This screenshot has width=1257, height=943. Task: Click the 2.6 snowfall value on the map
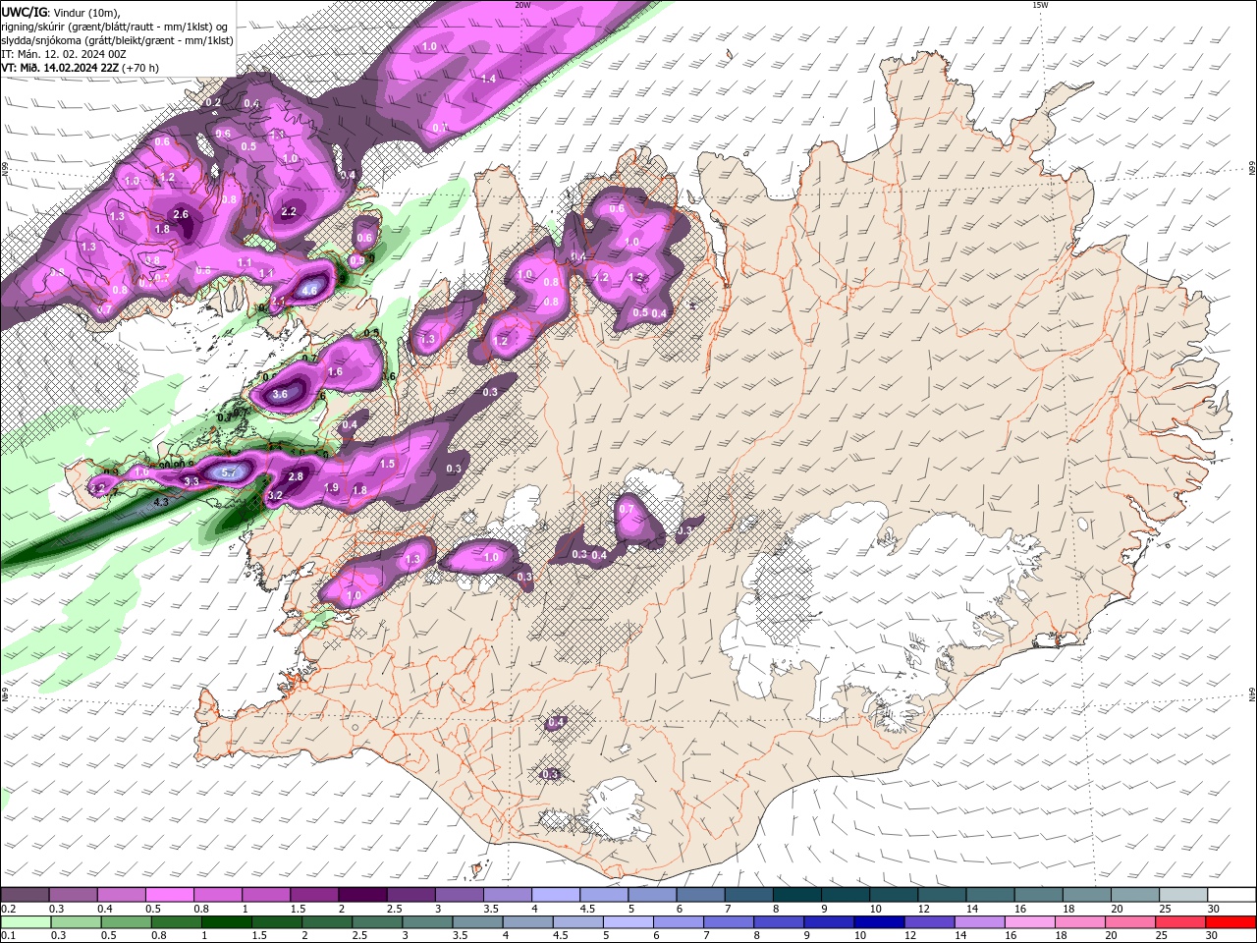click(181, 214)
